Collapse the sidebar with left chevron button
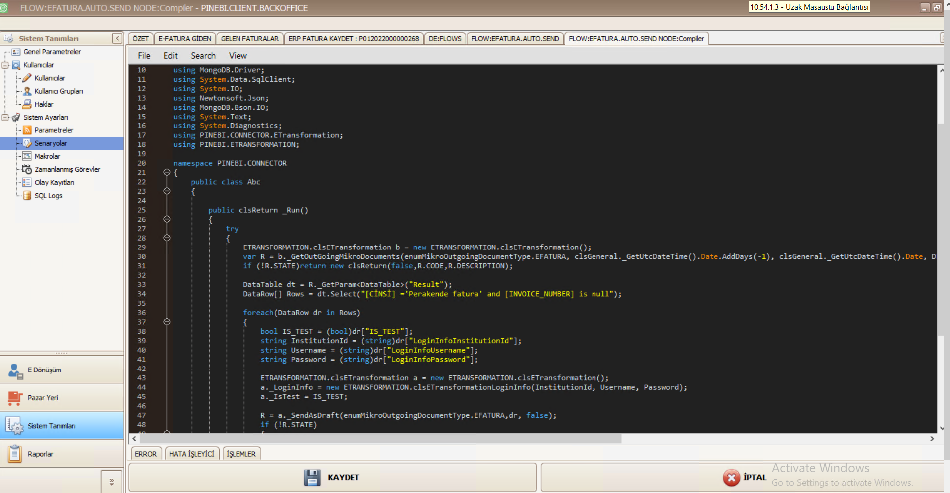Viewport: 950px width, 493px height. click(117, 38)
